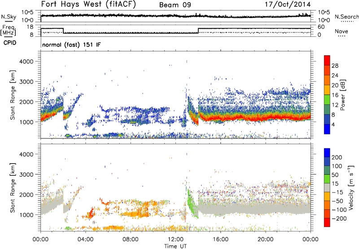The height and width of the screenshot is (249, 359).
Task: Click the '28' power colorbar tick
Action: pos(335,66)
